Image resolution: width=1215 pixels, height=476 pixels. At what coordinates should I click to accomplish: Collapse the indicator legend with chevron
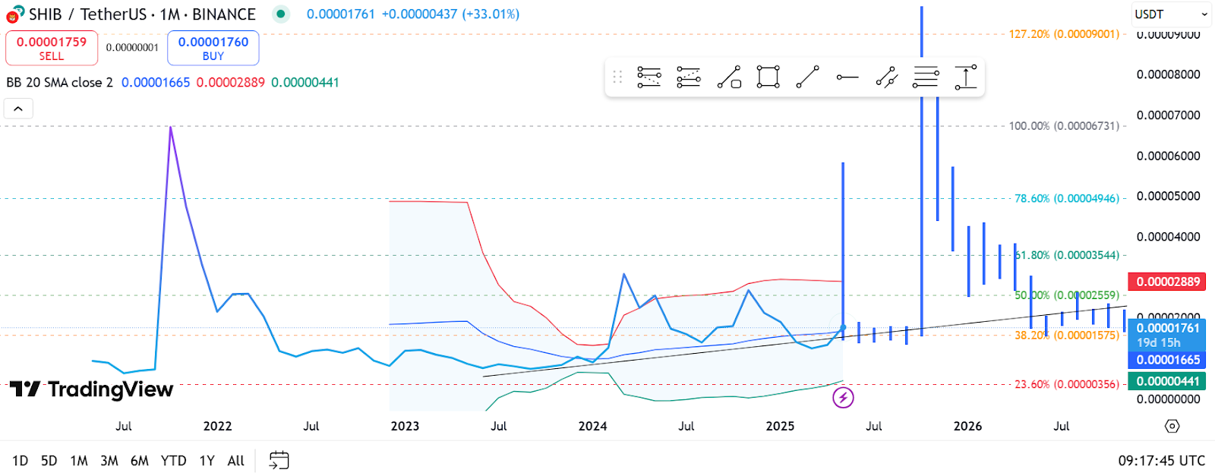click(x=18, y=109)
